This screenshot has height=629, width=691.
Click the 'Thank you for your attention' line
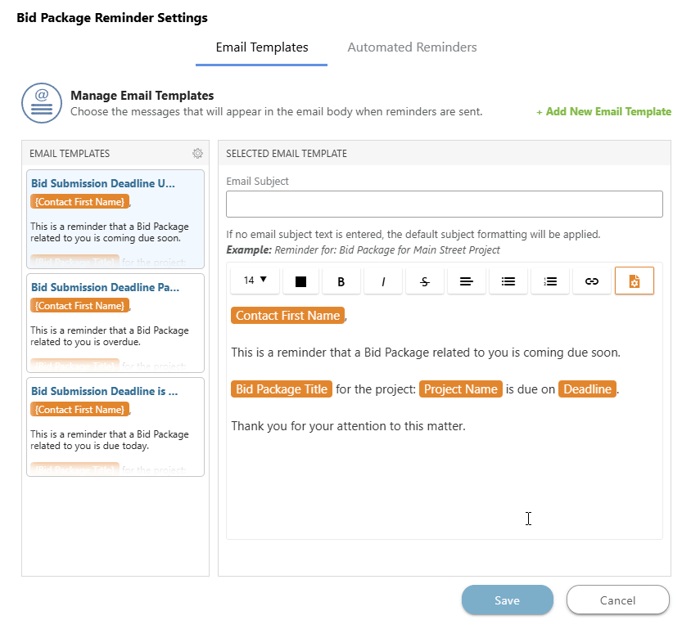pos(348,426)
